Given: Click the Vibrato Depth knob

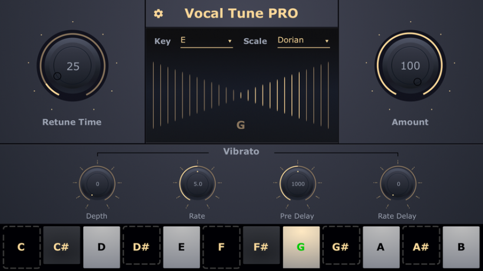Looking at the screenshot, I should click(x=97, y=184).
